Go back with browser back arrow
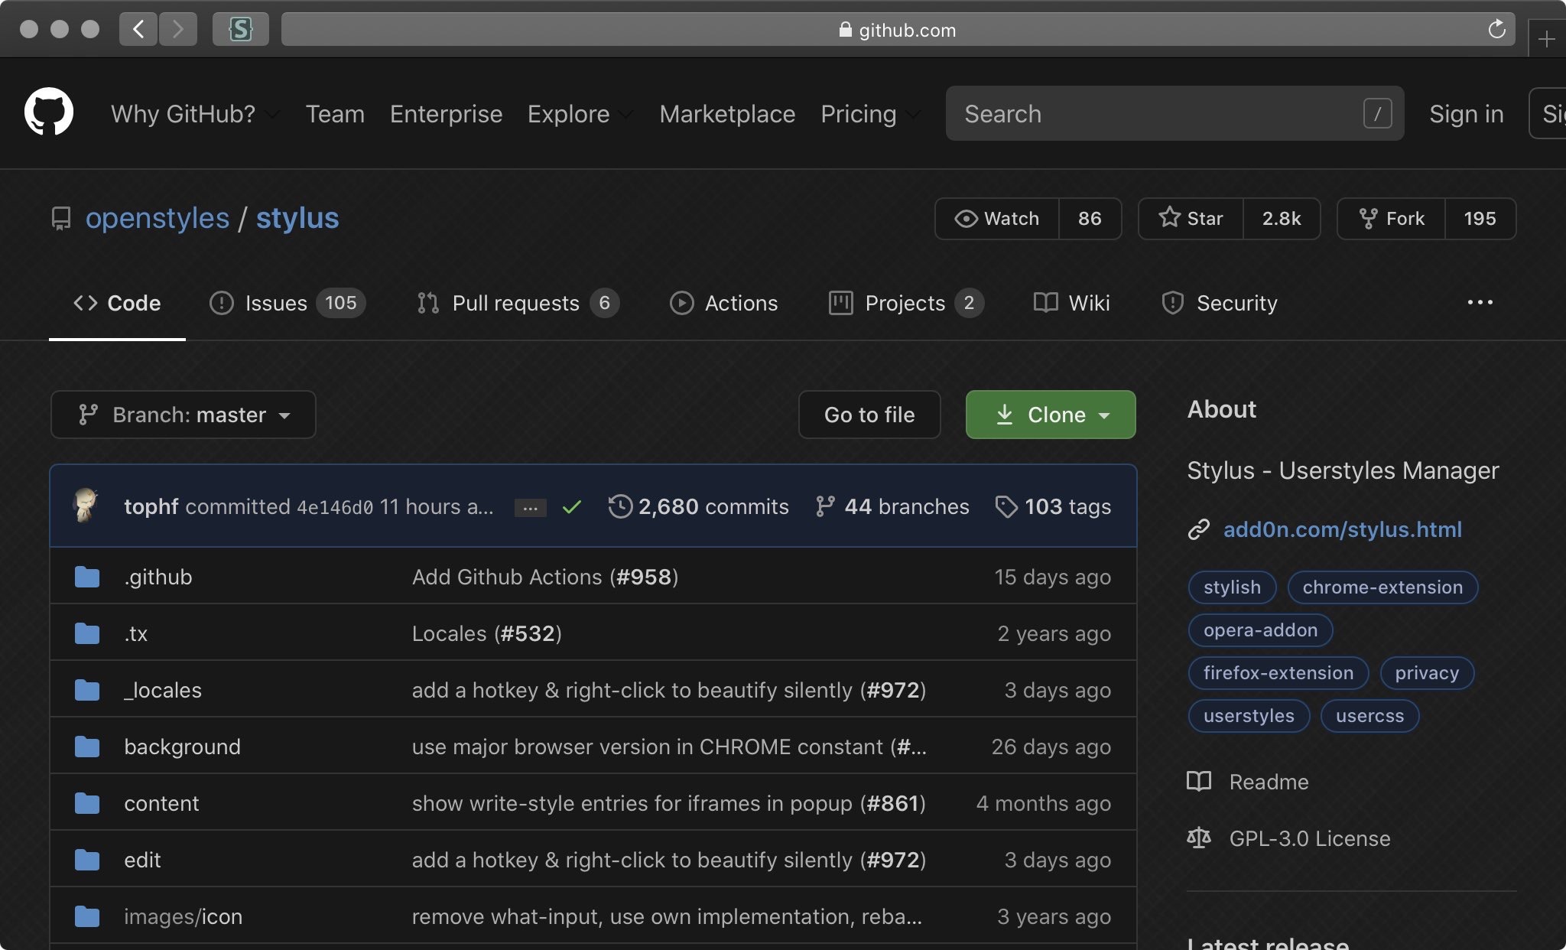The height and width of the screenshot is (950, 1566). (138, 29)
